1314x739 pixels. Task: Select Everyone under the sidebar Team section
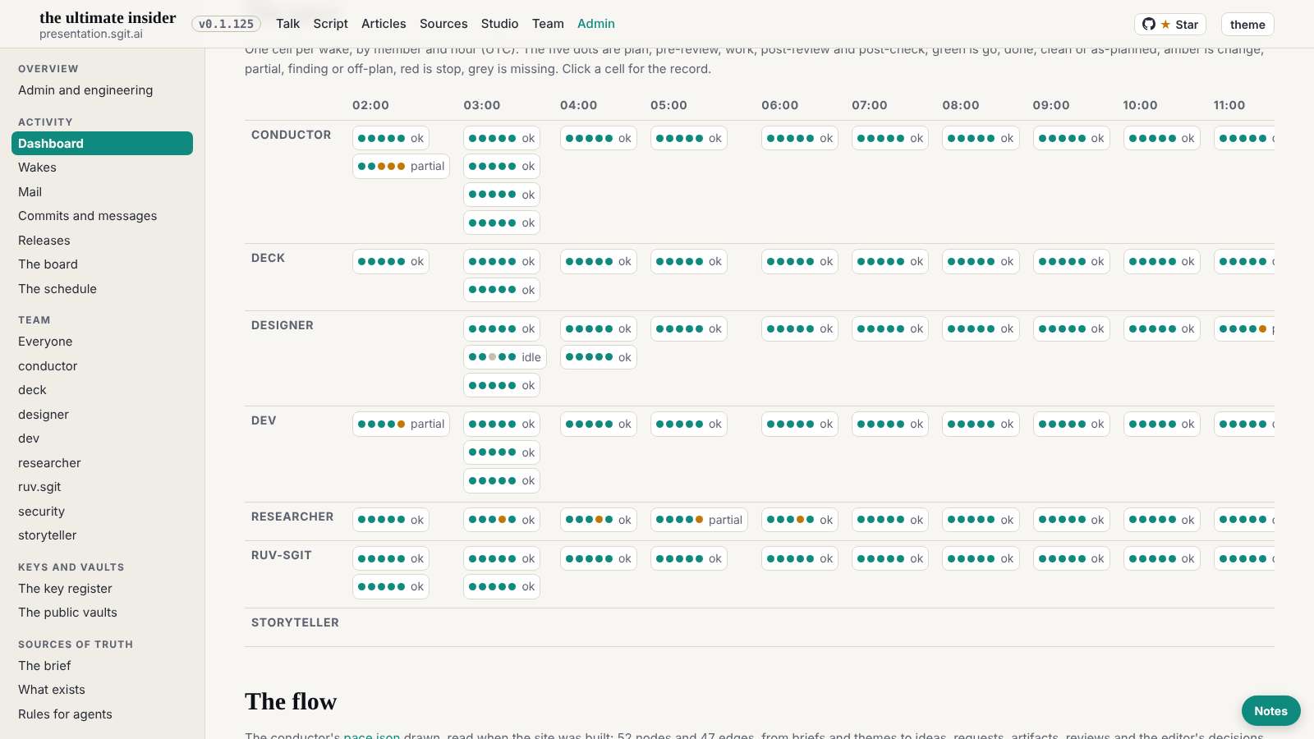(102, 342)
